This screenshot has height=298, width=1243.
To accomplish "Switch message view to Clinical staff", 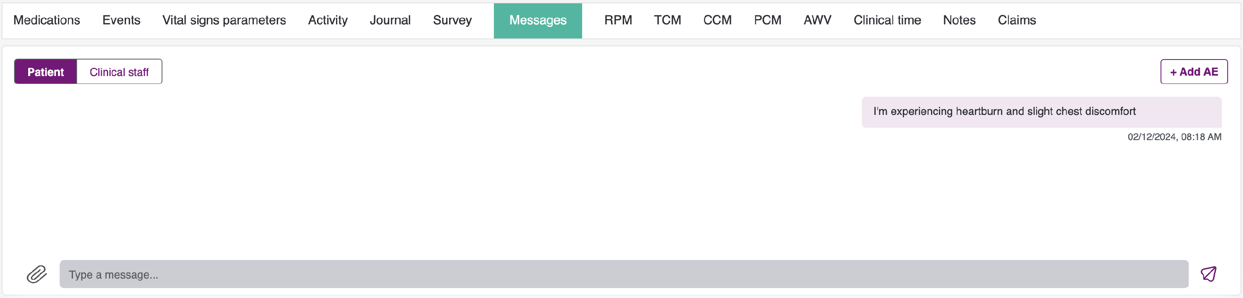I will 119,72.
